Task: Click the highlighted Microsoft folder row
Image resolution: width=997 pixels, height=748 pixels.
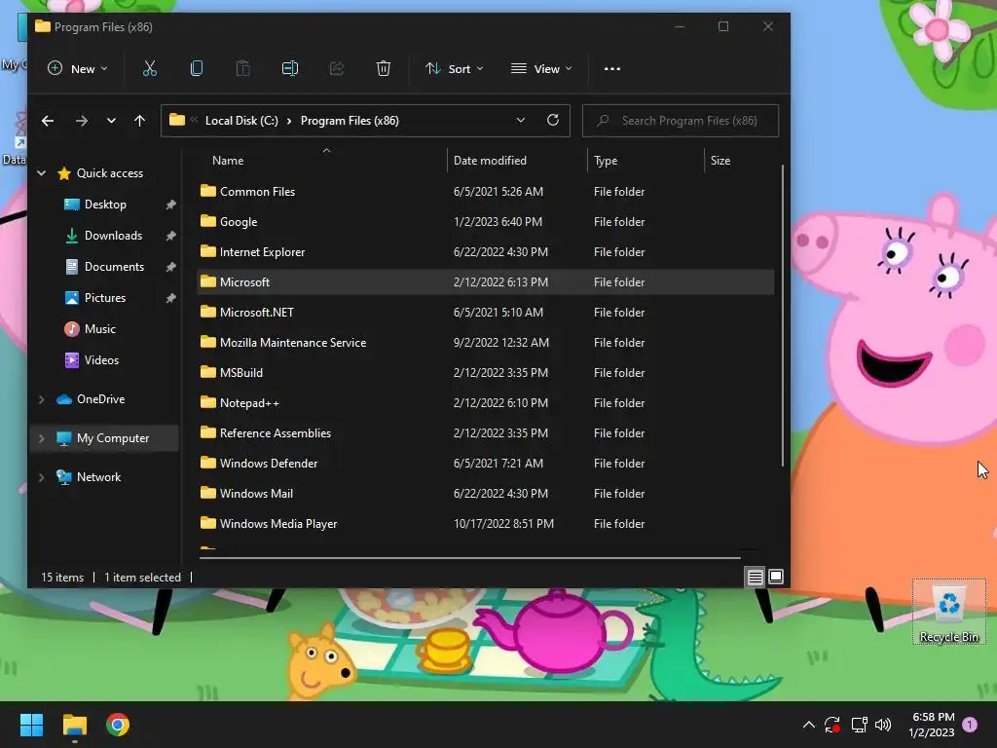Action: coord(486,281)
